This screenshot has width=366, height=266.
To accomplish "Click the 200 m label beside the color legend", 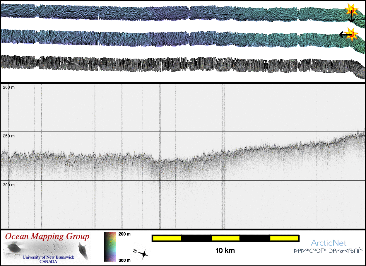I will [x=124, y=234].
